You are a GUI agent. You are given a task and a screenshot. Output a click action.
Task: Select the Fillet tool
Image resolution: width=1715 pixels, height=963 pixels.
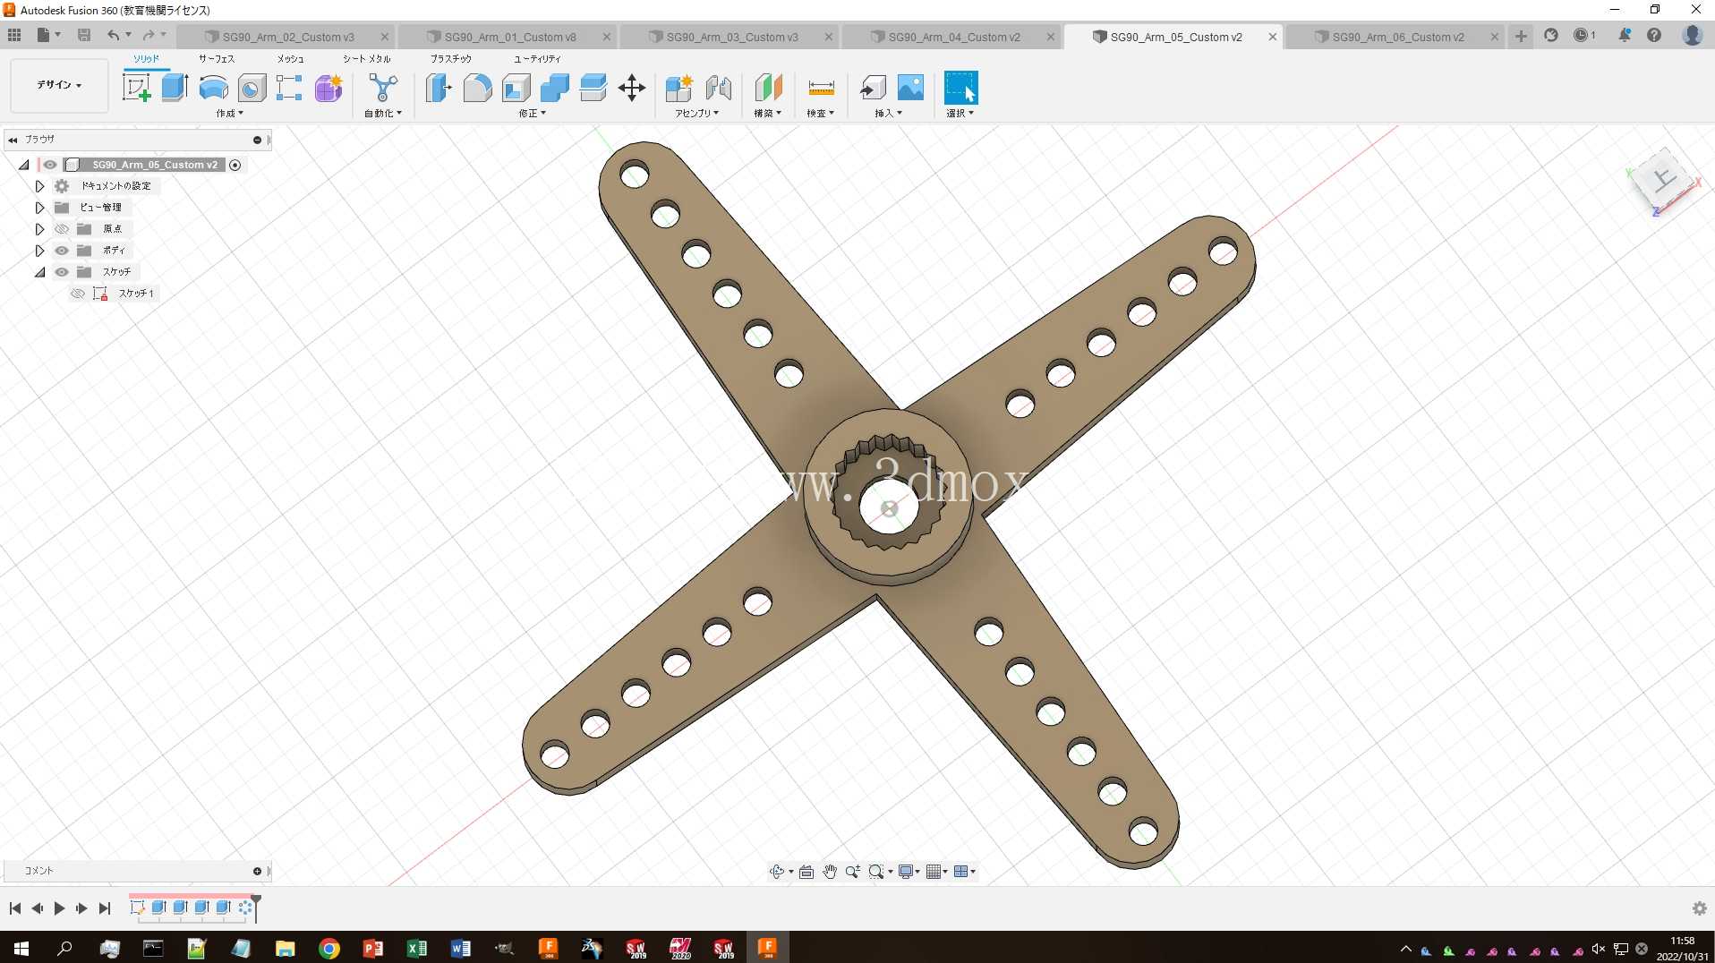[477, 88]
